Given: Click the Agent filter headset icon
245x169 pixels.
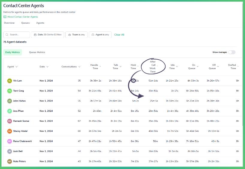Looking at the screenshot, I should click(93, 35).
